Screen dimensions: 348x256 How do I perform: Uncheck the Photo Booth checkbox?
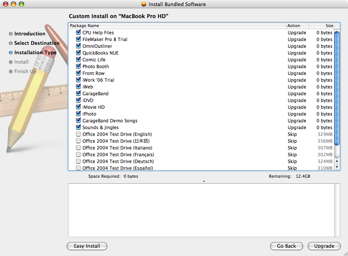pos(78,66)
